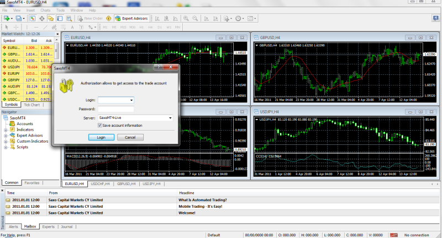Select the M15 timeframe button
Screen dimensions: 442x238
coord(123,27)
